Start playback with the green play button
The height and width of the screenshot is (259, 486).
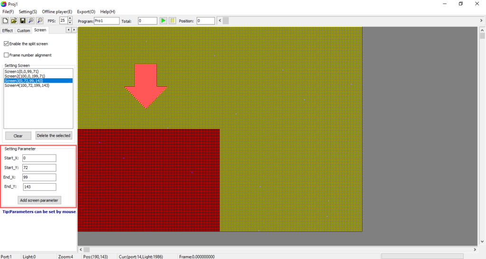tap(163, 21)
